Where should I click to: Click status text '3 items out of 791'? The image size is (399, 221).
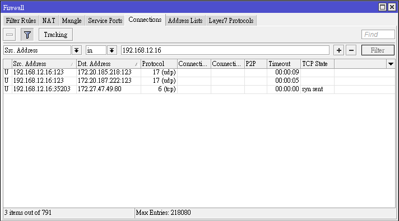pos(27,213)
